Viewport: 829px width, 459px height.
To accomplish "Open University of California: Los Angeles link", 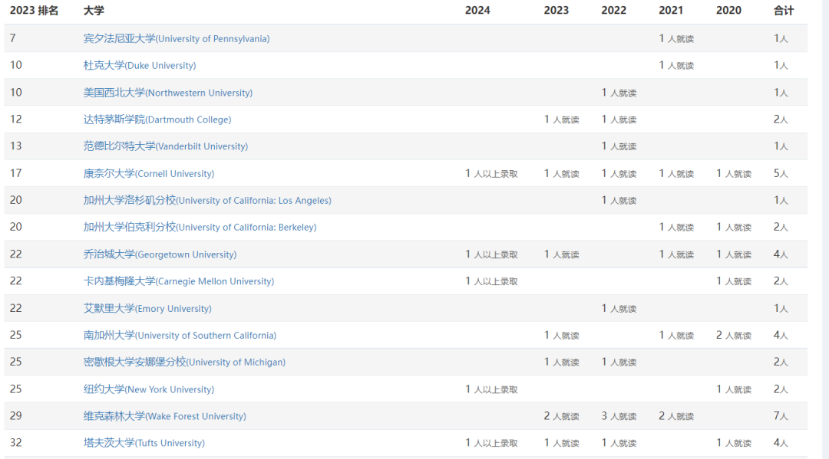I will [207, 201].
